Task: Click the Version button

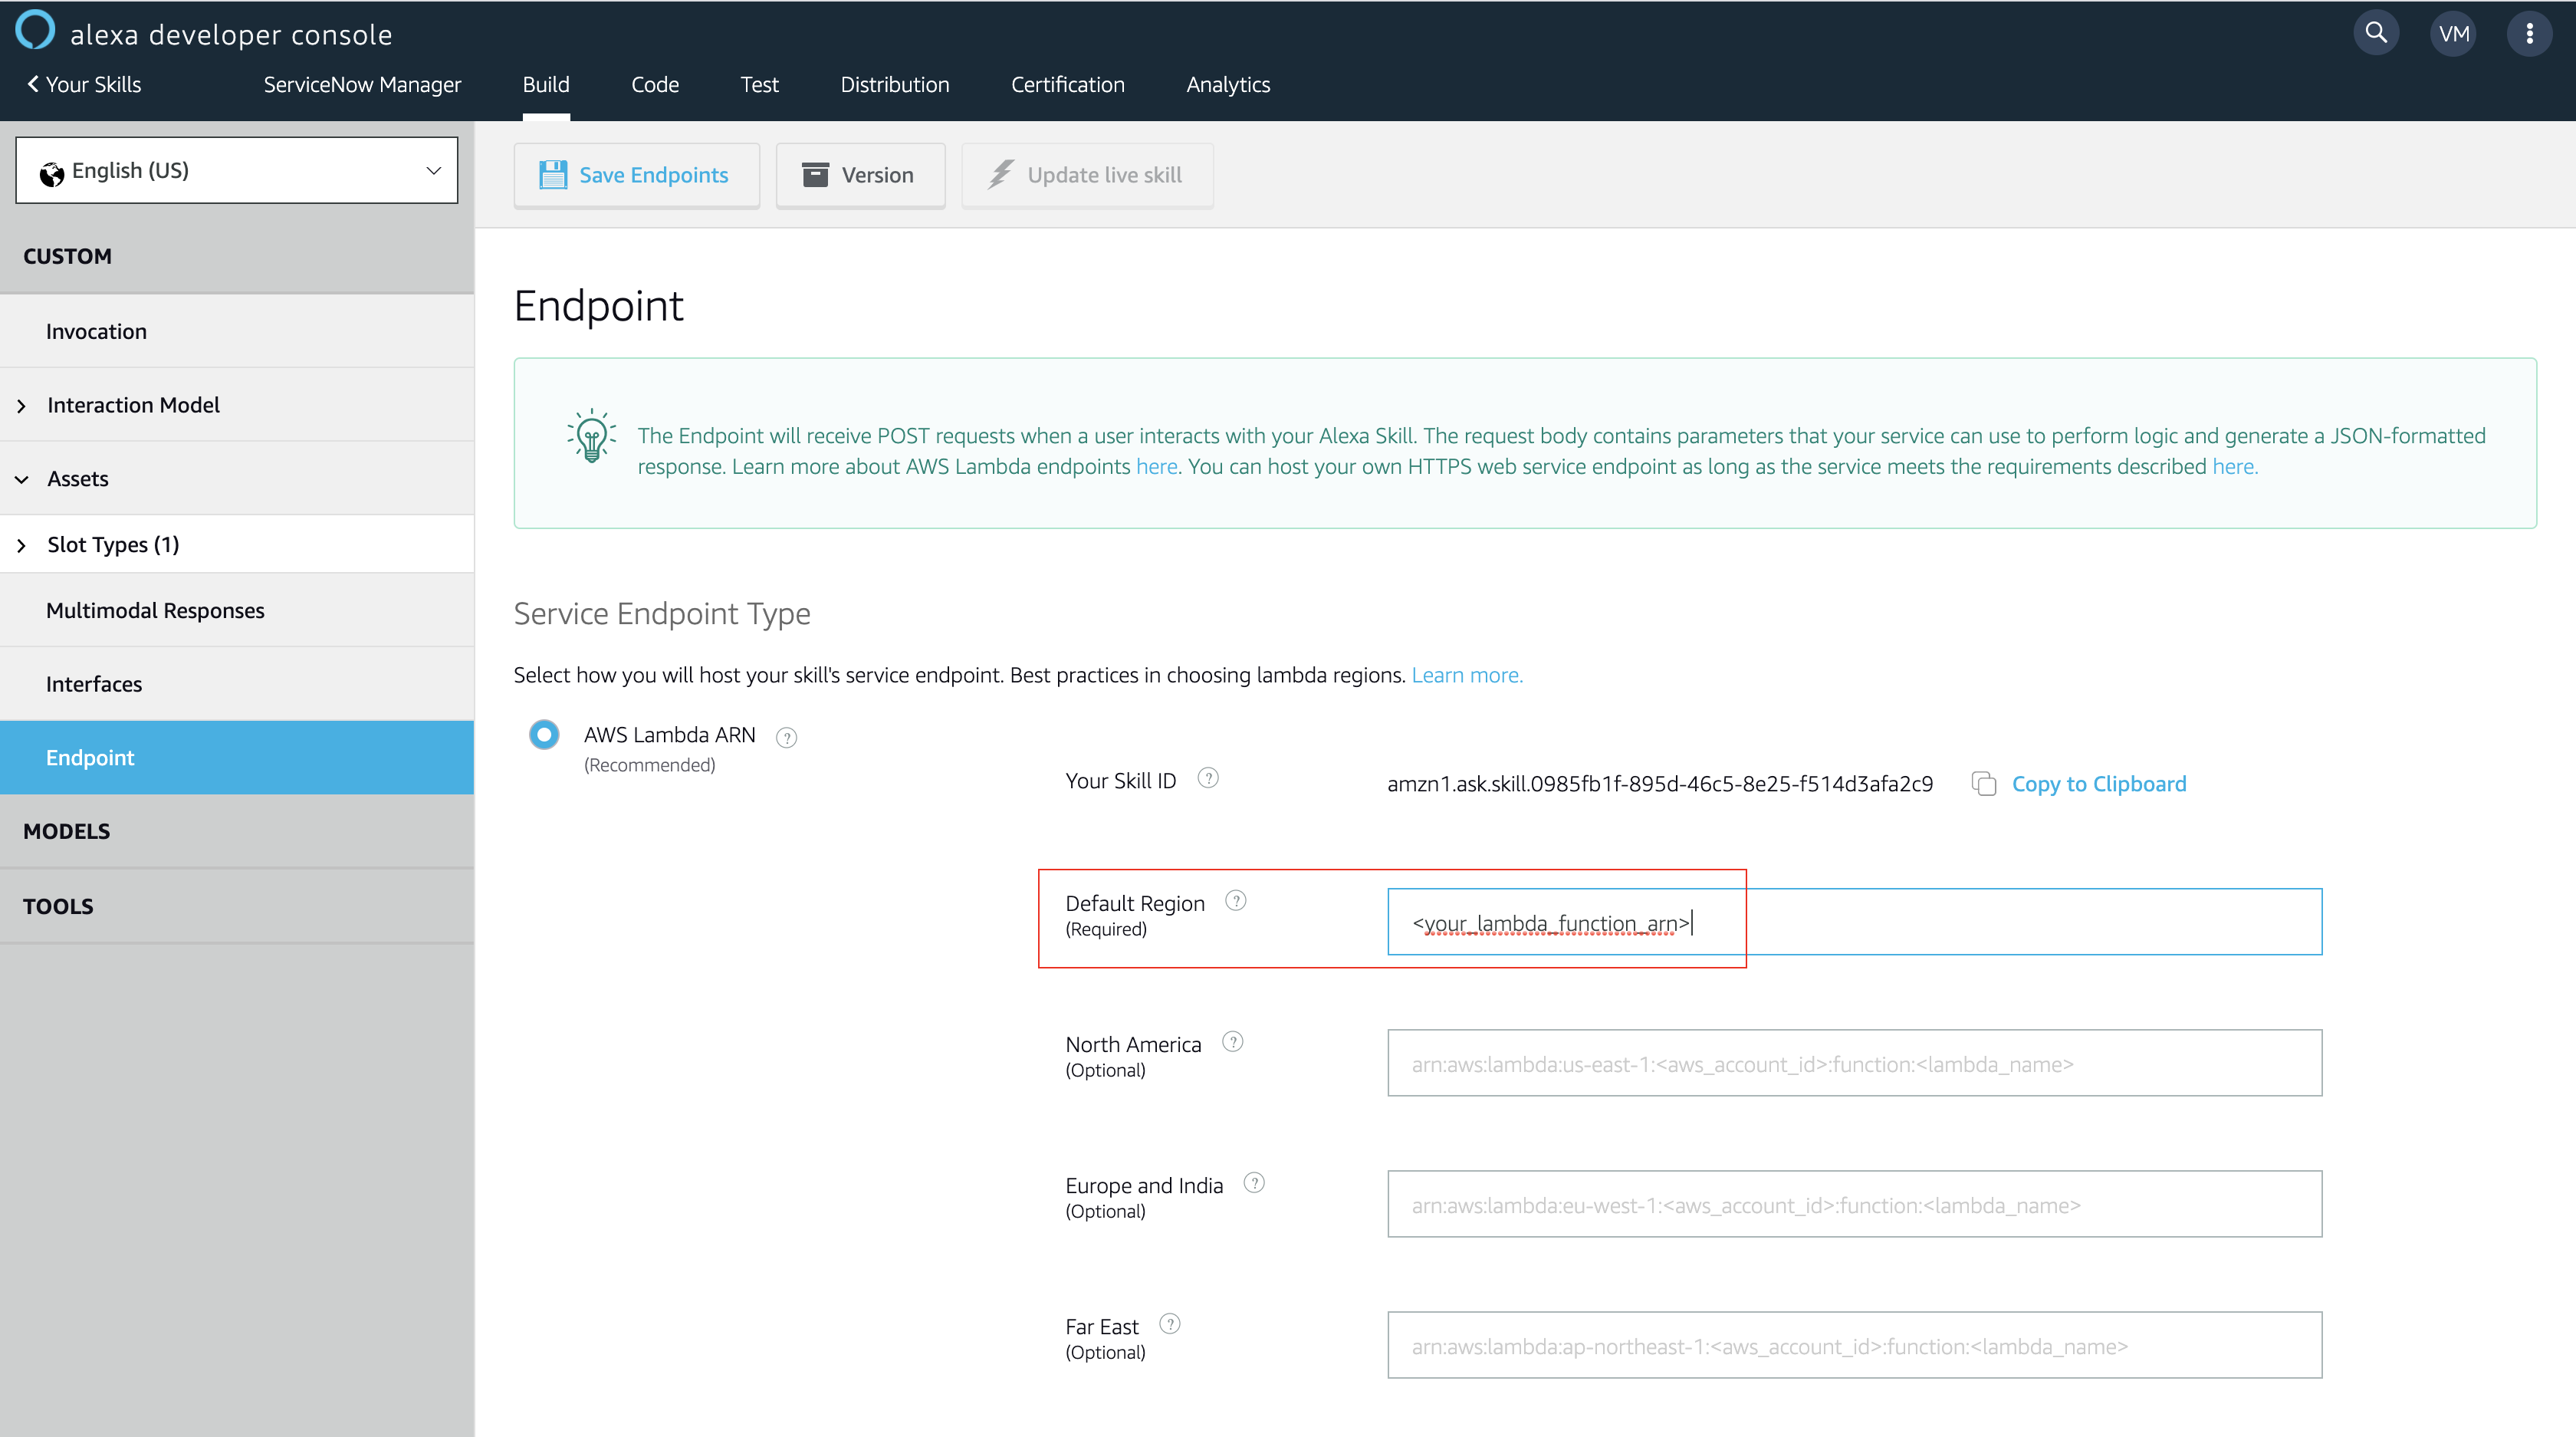Action: click(x=861, y=175)
